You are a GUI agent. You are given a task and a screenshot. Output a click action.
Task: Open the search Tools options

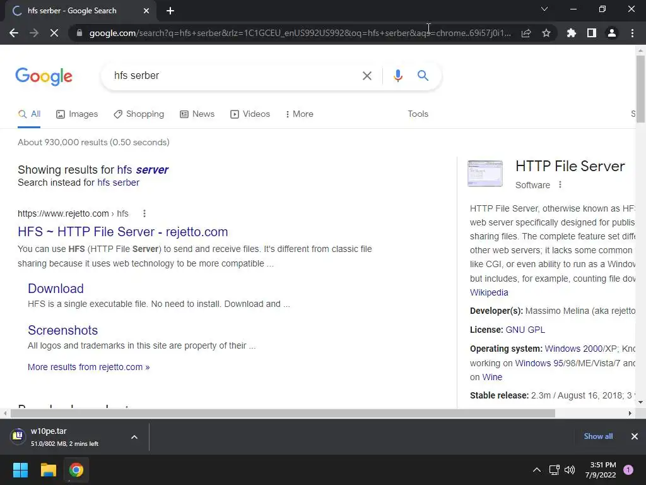[x=418, y=114]
